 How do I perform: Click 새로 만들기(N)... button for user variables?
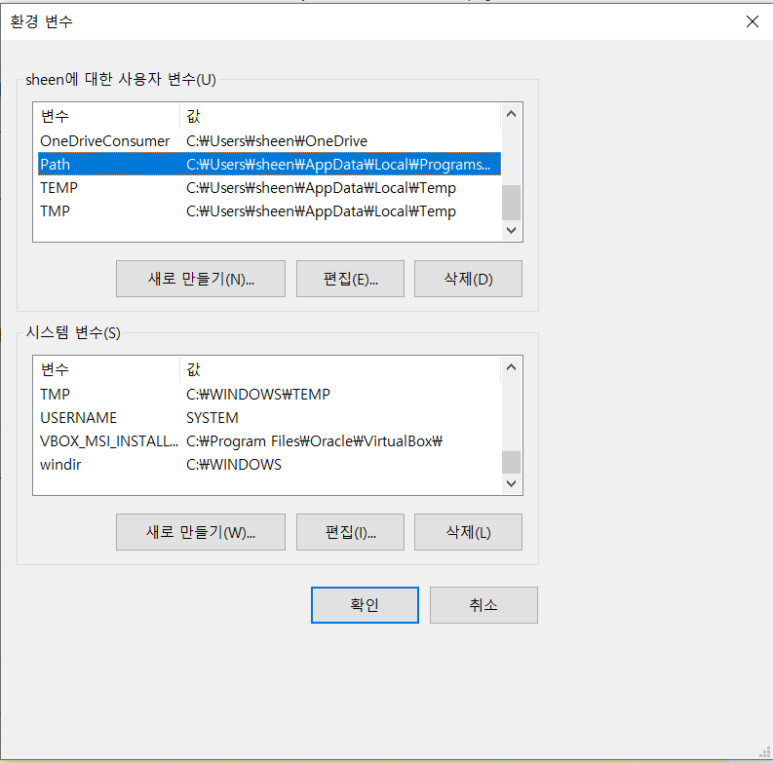pyautogui.click(x=201, y=279)
